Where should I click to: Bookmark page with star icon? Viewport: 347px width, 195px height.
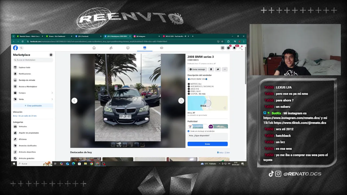(222, 41)
